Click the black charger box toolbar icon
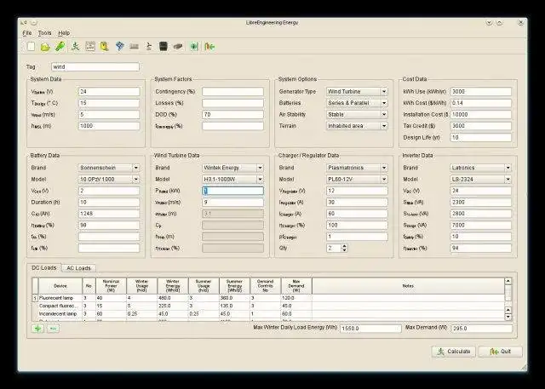Screen dimensions: 545x389 click(163, 46)
